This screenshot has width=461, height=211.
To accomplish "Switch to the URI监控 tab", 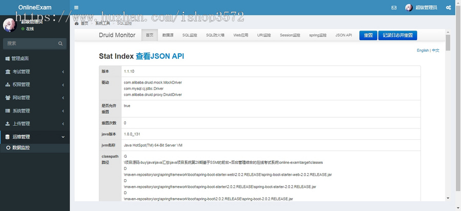I will pos(264,35).
